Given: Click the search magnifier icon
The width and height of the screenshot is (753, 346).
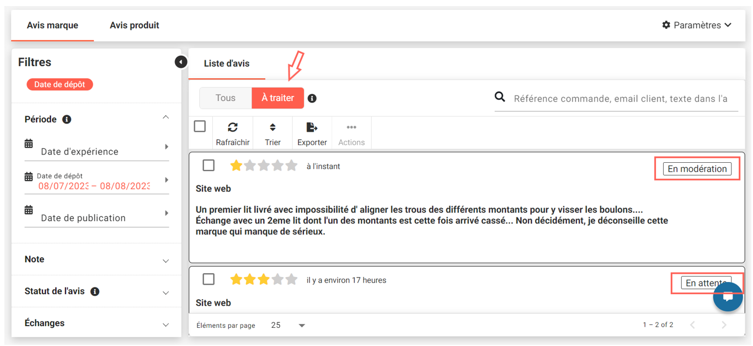Looking at the screenshot, I should pos(500,97).
